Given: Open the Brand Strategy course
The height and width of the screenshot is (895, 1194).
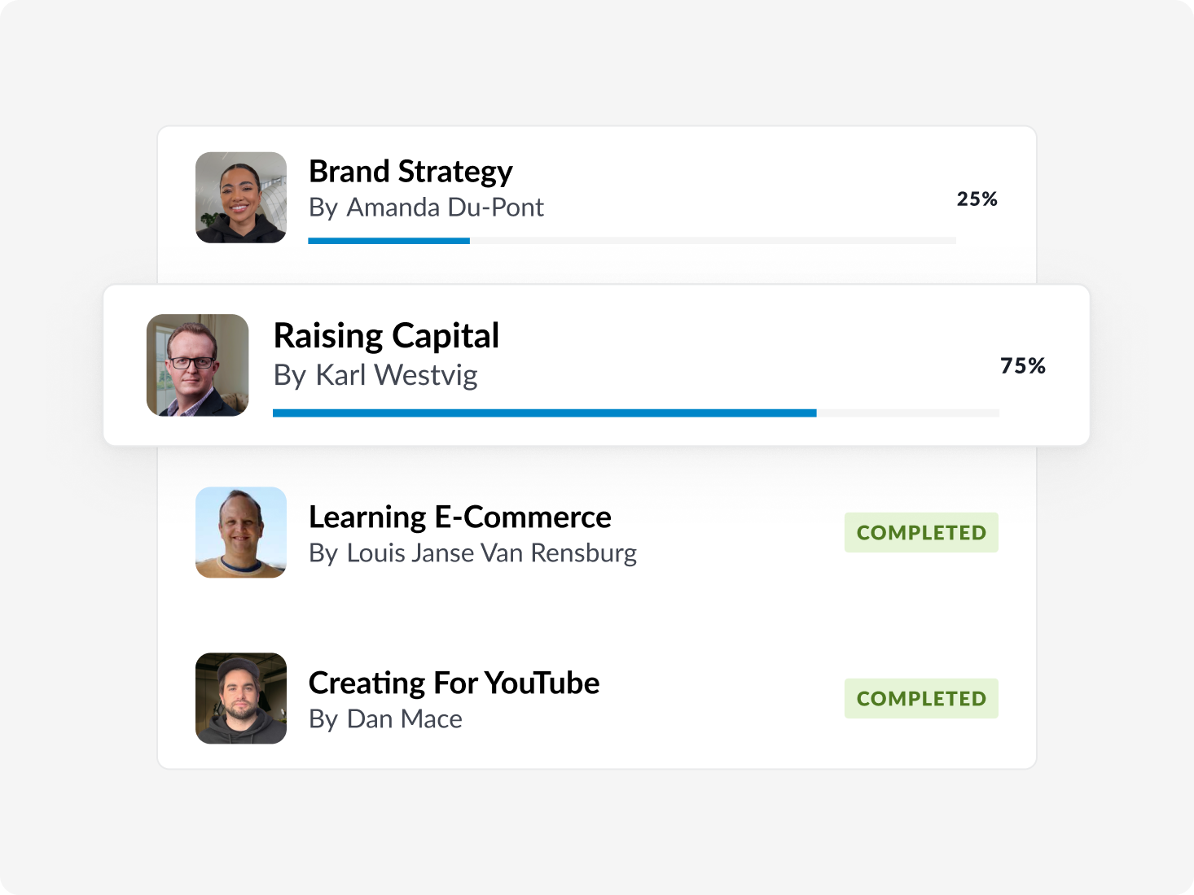Looking at the screenshot, I should click(410, 172).
